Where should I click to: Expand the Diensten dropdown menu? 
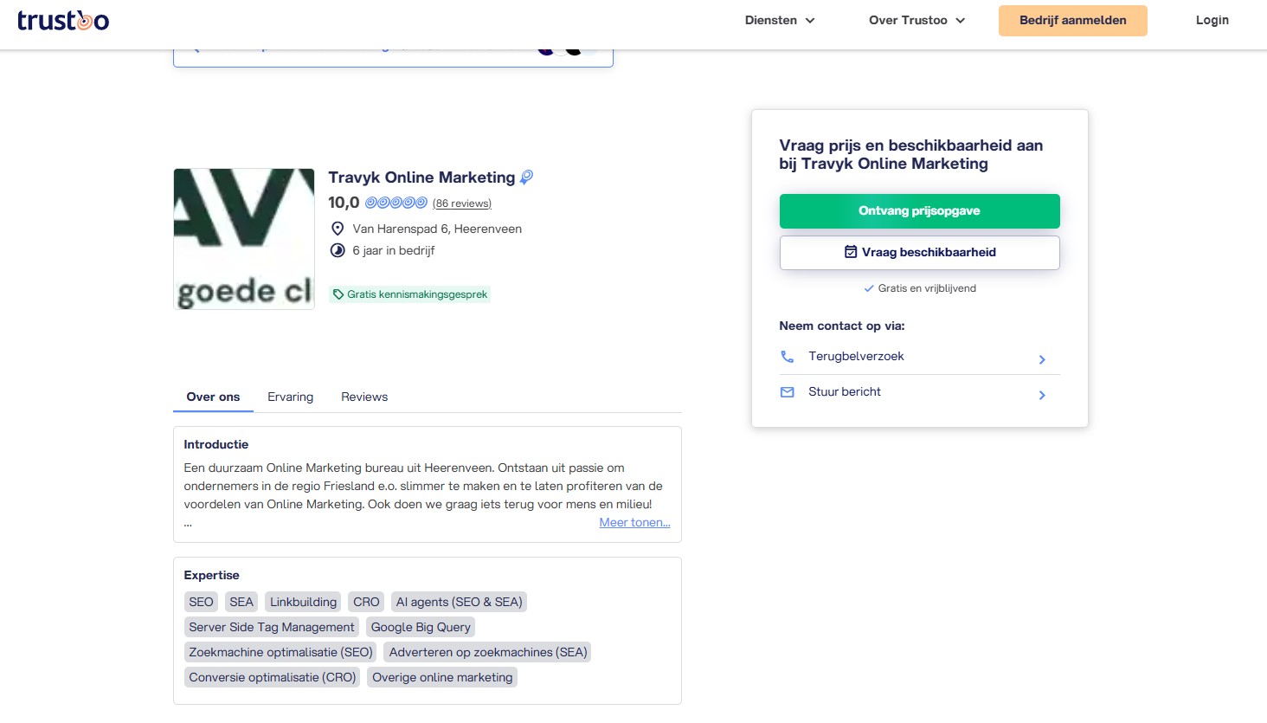779,21
